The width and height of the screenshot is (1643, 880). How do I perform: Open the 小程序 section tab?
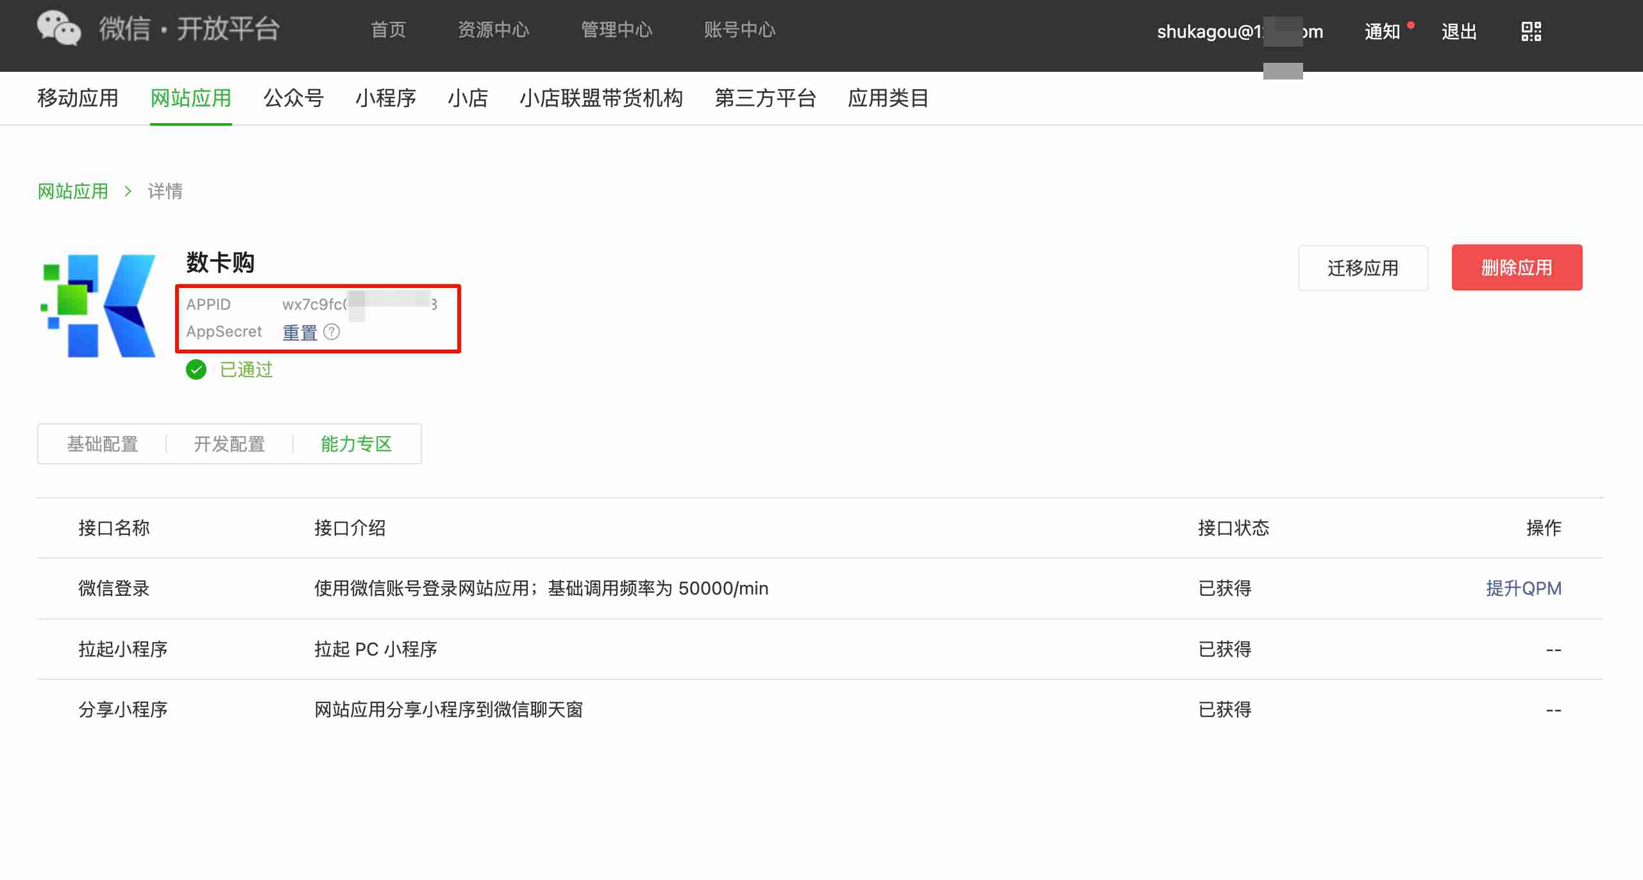click(x=385, y=98)
